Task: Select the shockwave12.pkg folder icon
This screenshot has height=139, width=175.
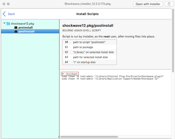Action: click(x=8, y=24)
